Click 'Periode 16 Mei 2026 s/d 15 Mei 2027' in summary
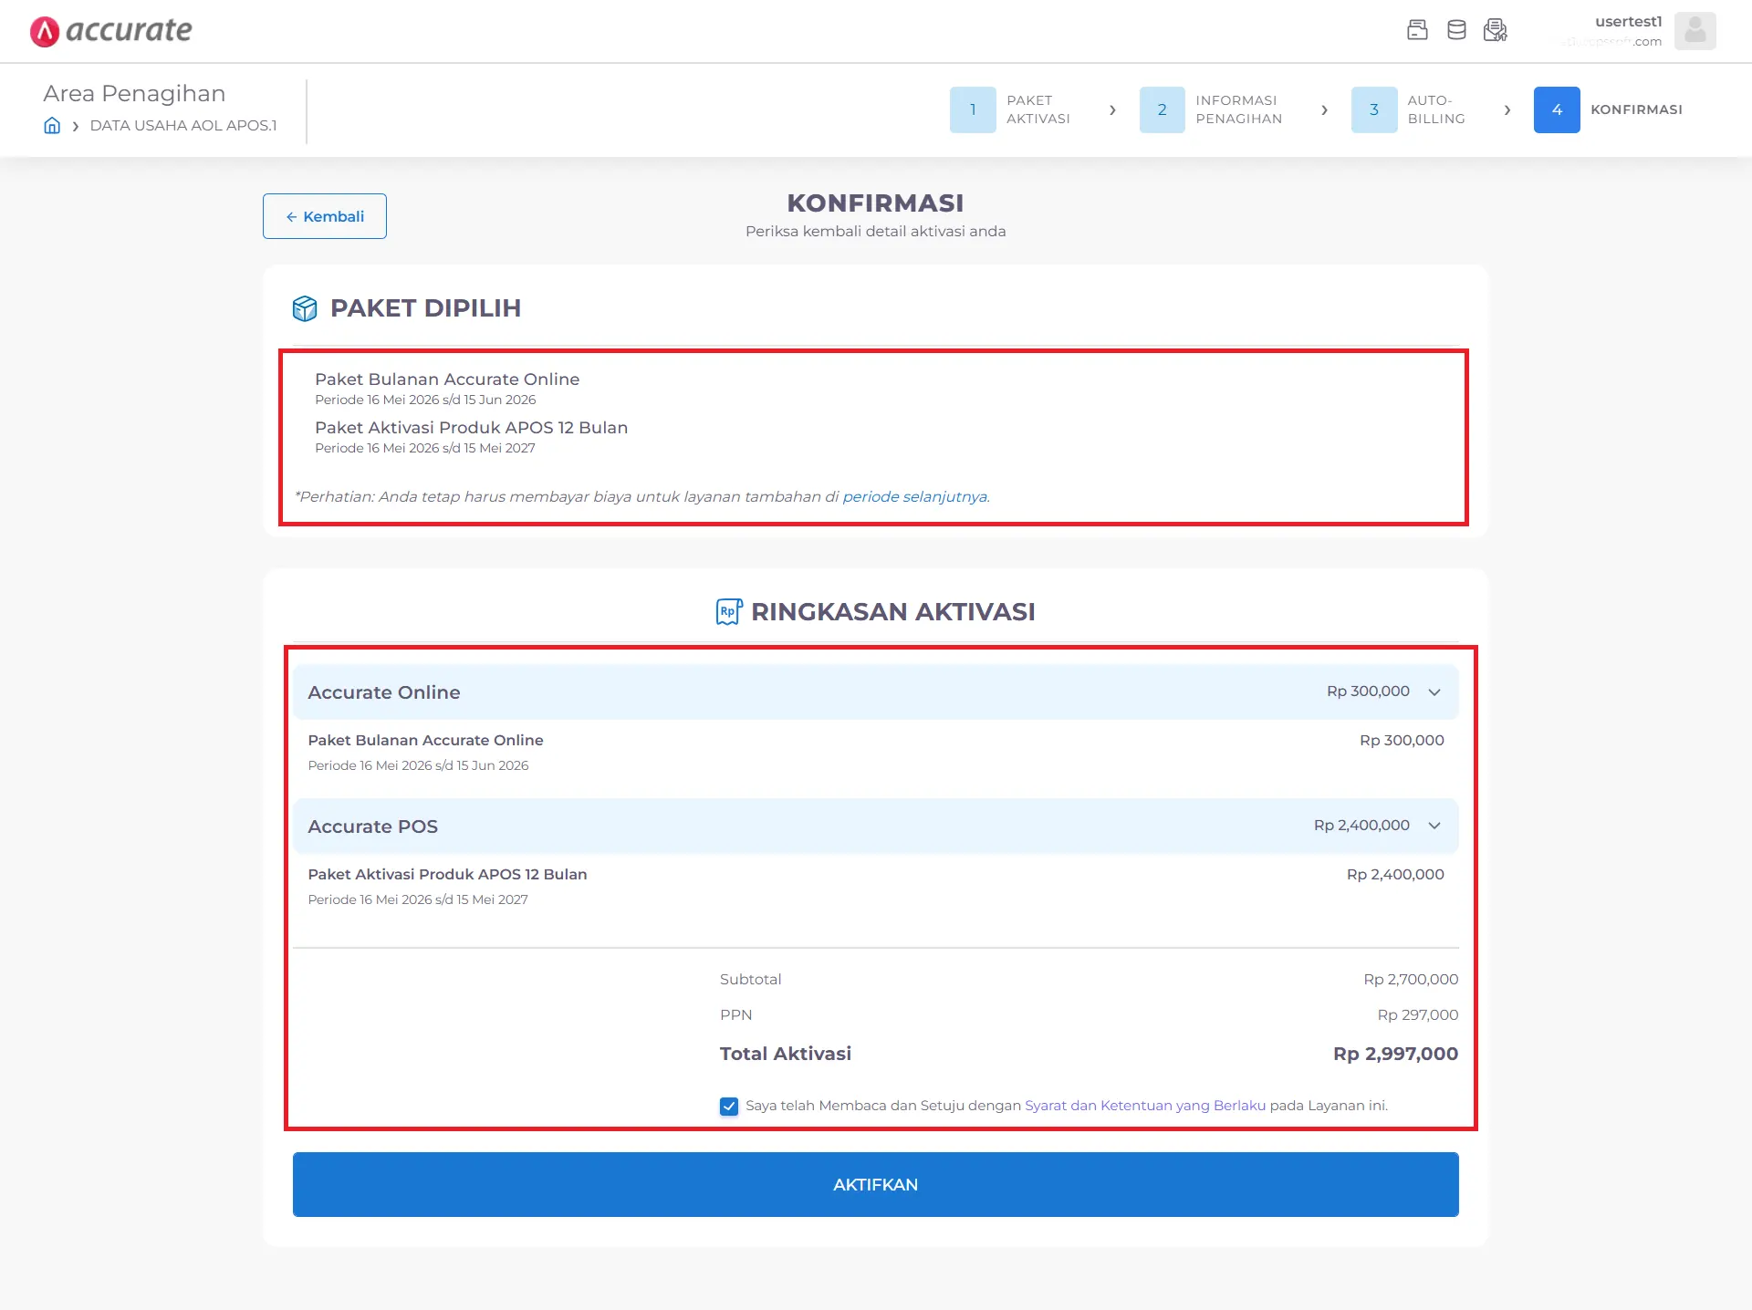The image size is (1752, 1310). coord(418,899)
